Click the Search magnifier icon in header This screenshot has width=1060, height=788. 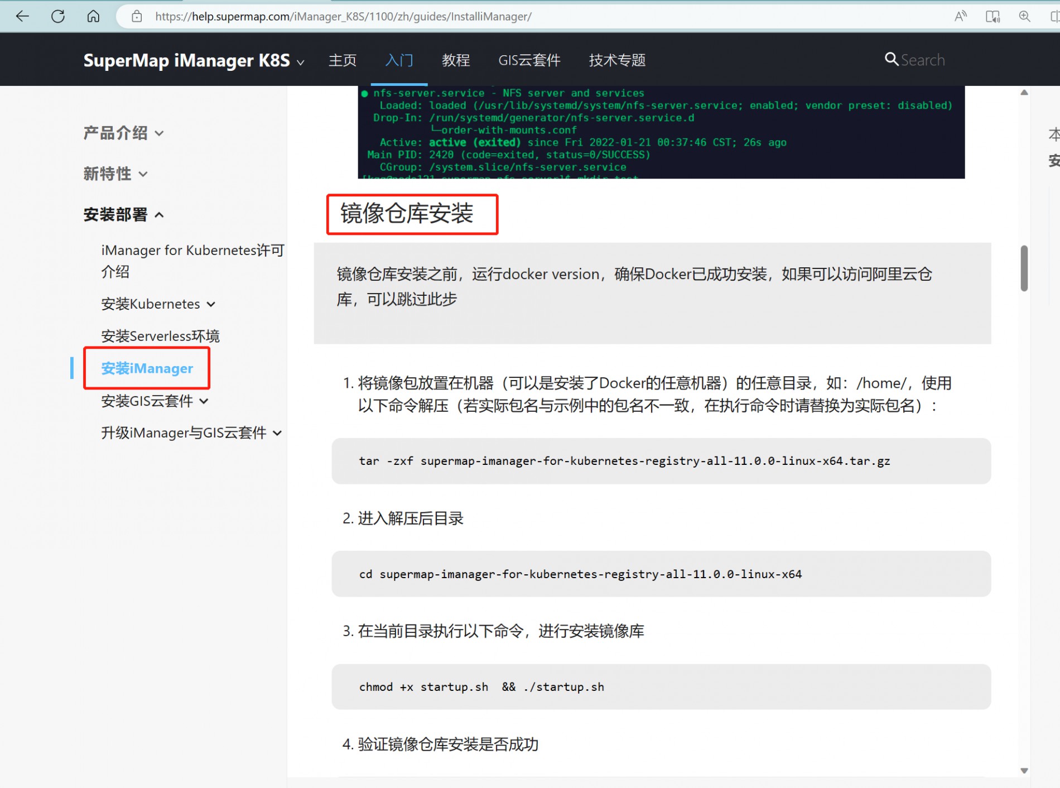pos(892,59)
